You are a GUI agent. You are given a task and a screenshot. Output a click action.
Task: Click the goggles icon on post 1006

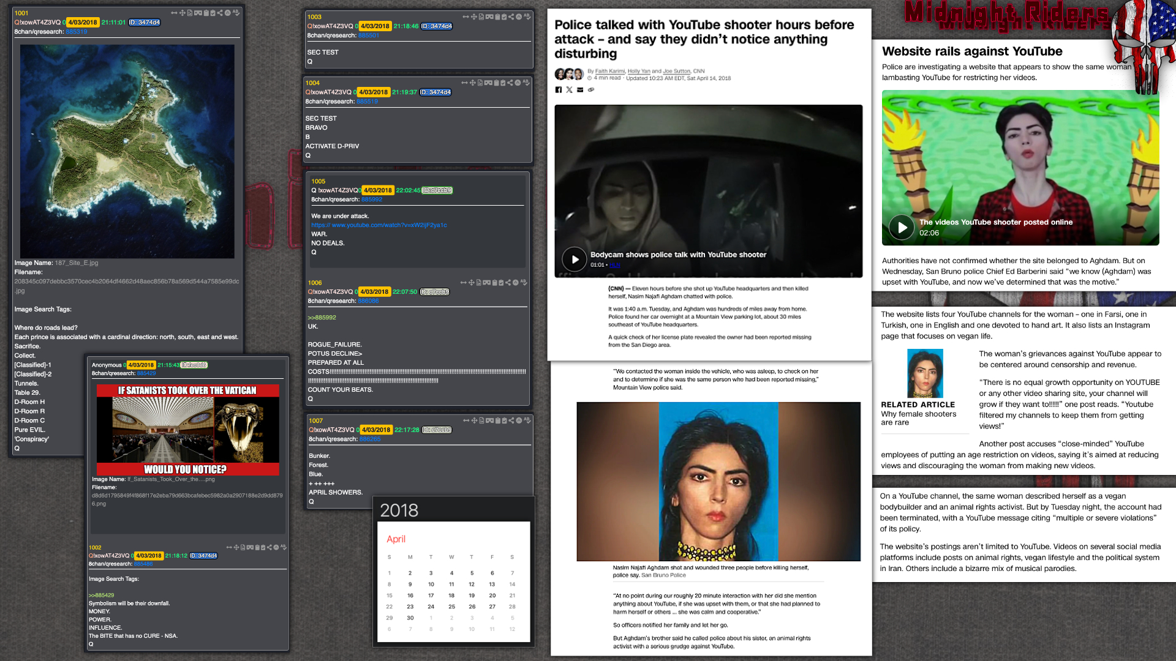point(487,283)
